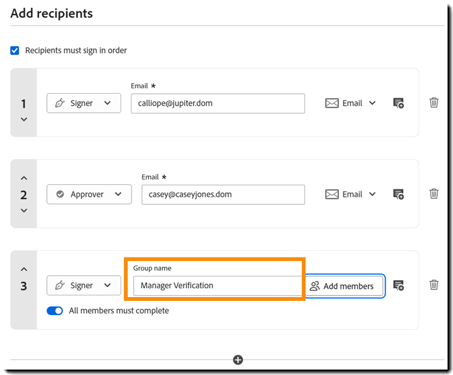
Task: Click the plus icon to add another recipient
Action: click(238, 360)
